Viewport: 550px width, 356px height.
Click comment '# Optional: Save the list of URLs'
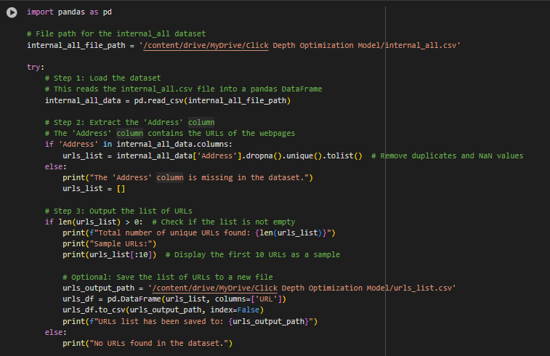[x=168, y=277]
